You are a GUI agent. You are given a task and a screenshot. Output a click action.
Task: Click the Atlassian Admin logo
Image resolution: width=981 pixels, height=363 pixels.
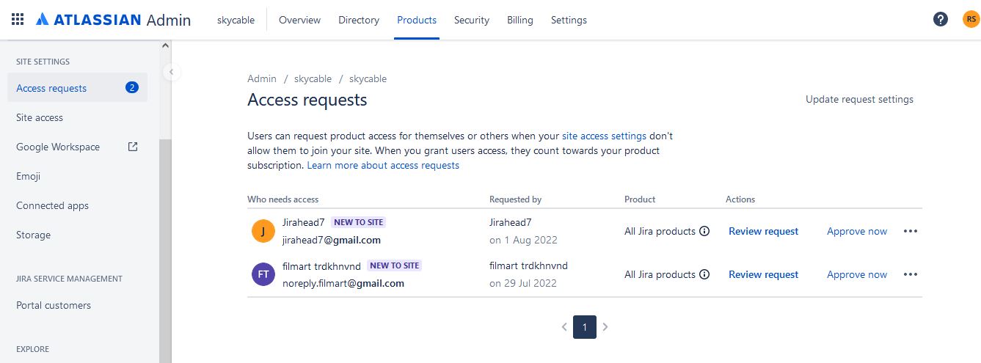[x=112, y=20]
